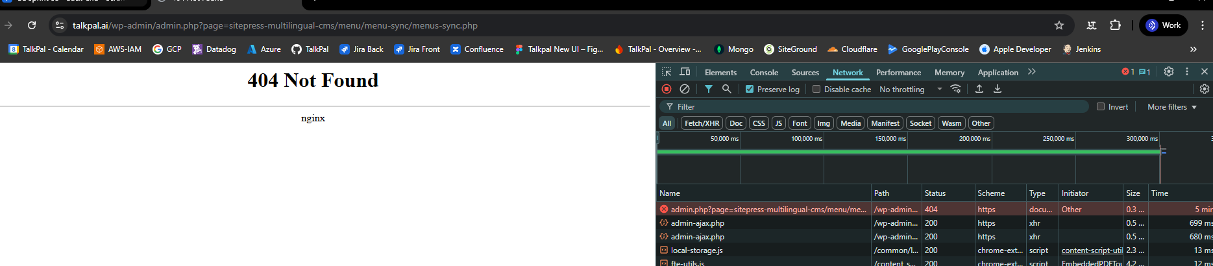
Task: Stop recording the network log
Action: (x=667, y=89)
